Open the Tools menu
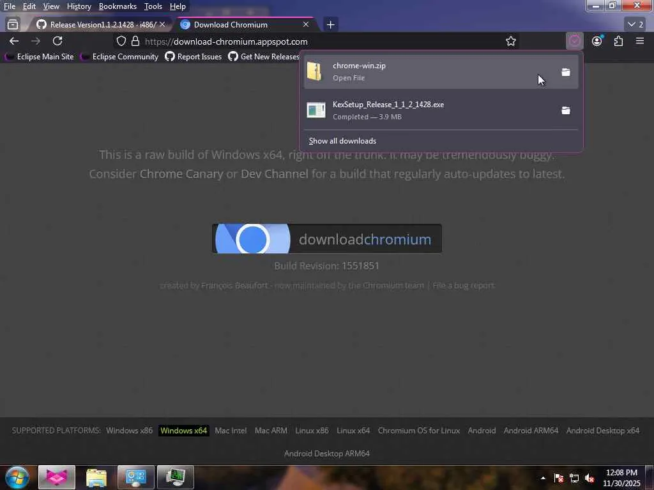The height and width of the screenshot is (490, 654). pos(153,6)
